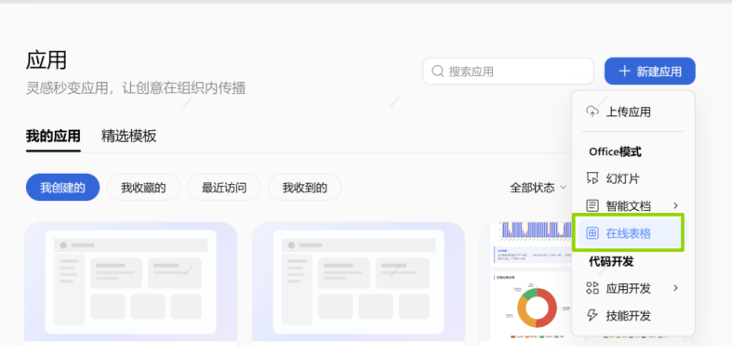Image resolution: width=732 pixels, height=354 pixels.
Task: Select the 我收藏的 filter pill
Action: tap(143, 188)
